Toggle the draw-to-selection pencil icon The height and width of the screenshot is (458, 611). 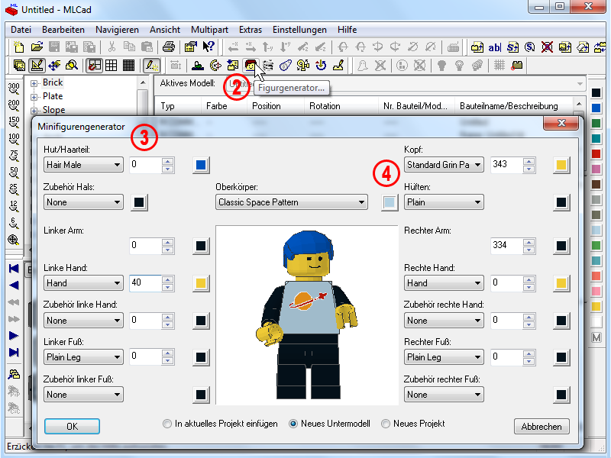point(150,65)
